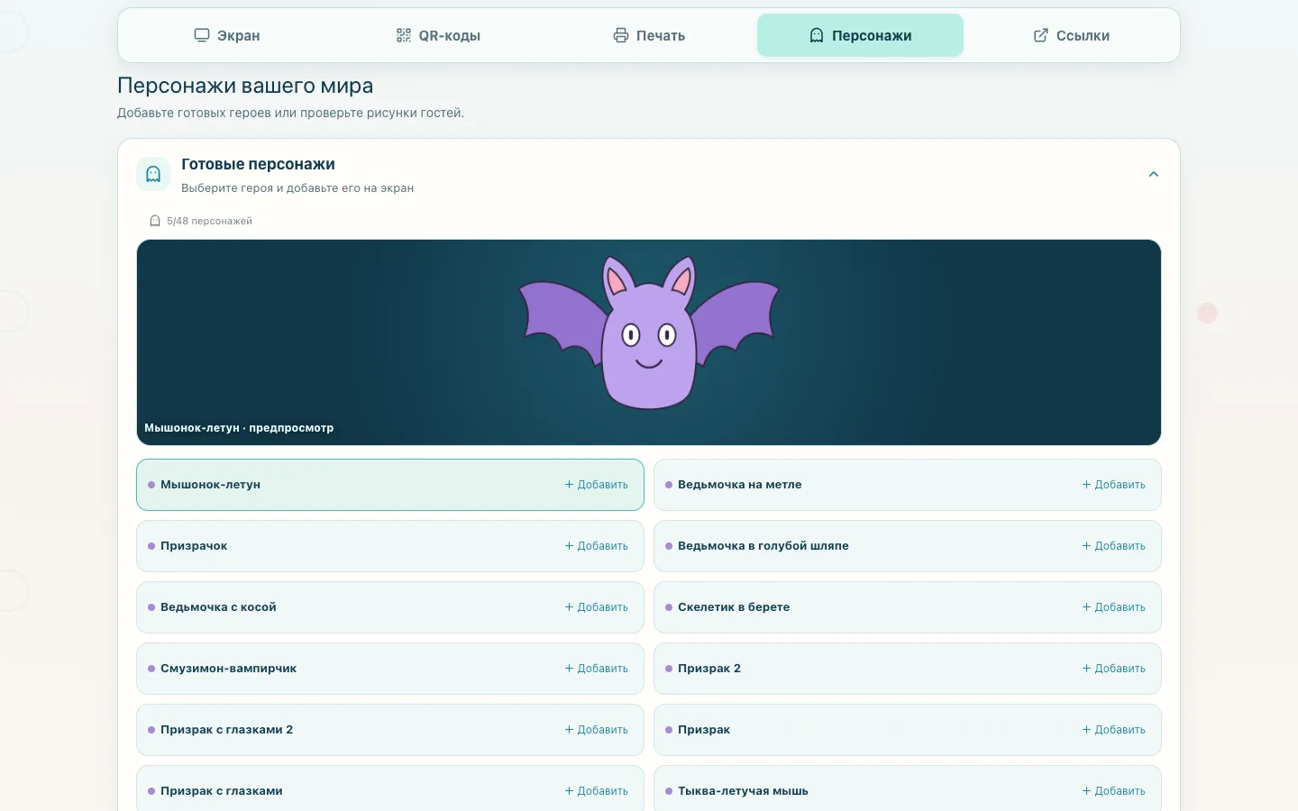1298x811 pixels.
Task: Click the monitor icon on Экран tab
Action: [202, 35]
